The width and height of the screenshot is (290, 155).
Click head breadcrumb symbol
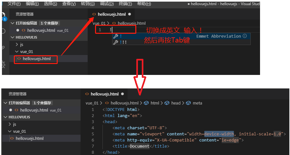pyautogui.click(x=176, y=103)
